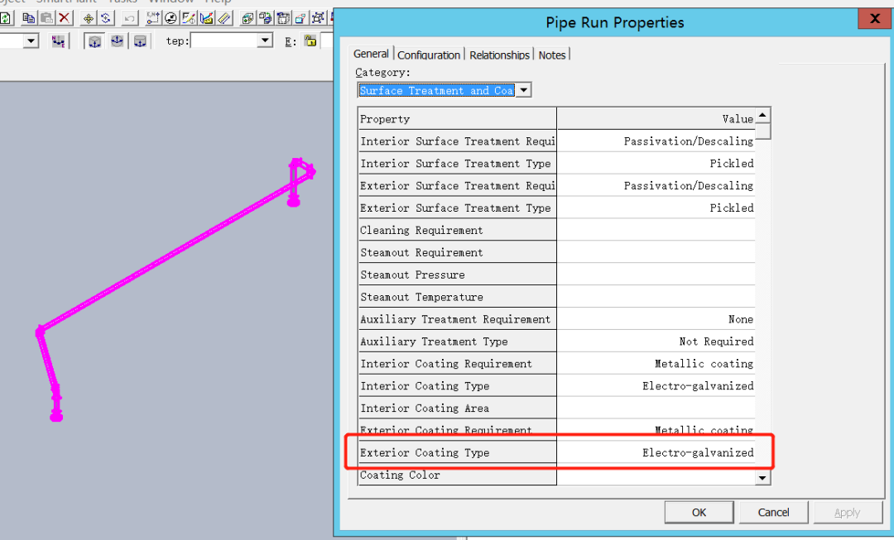Click None value for Auxiliary Treatment Requirement
The image size is (894, 540).
coord(656,319)
